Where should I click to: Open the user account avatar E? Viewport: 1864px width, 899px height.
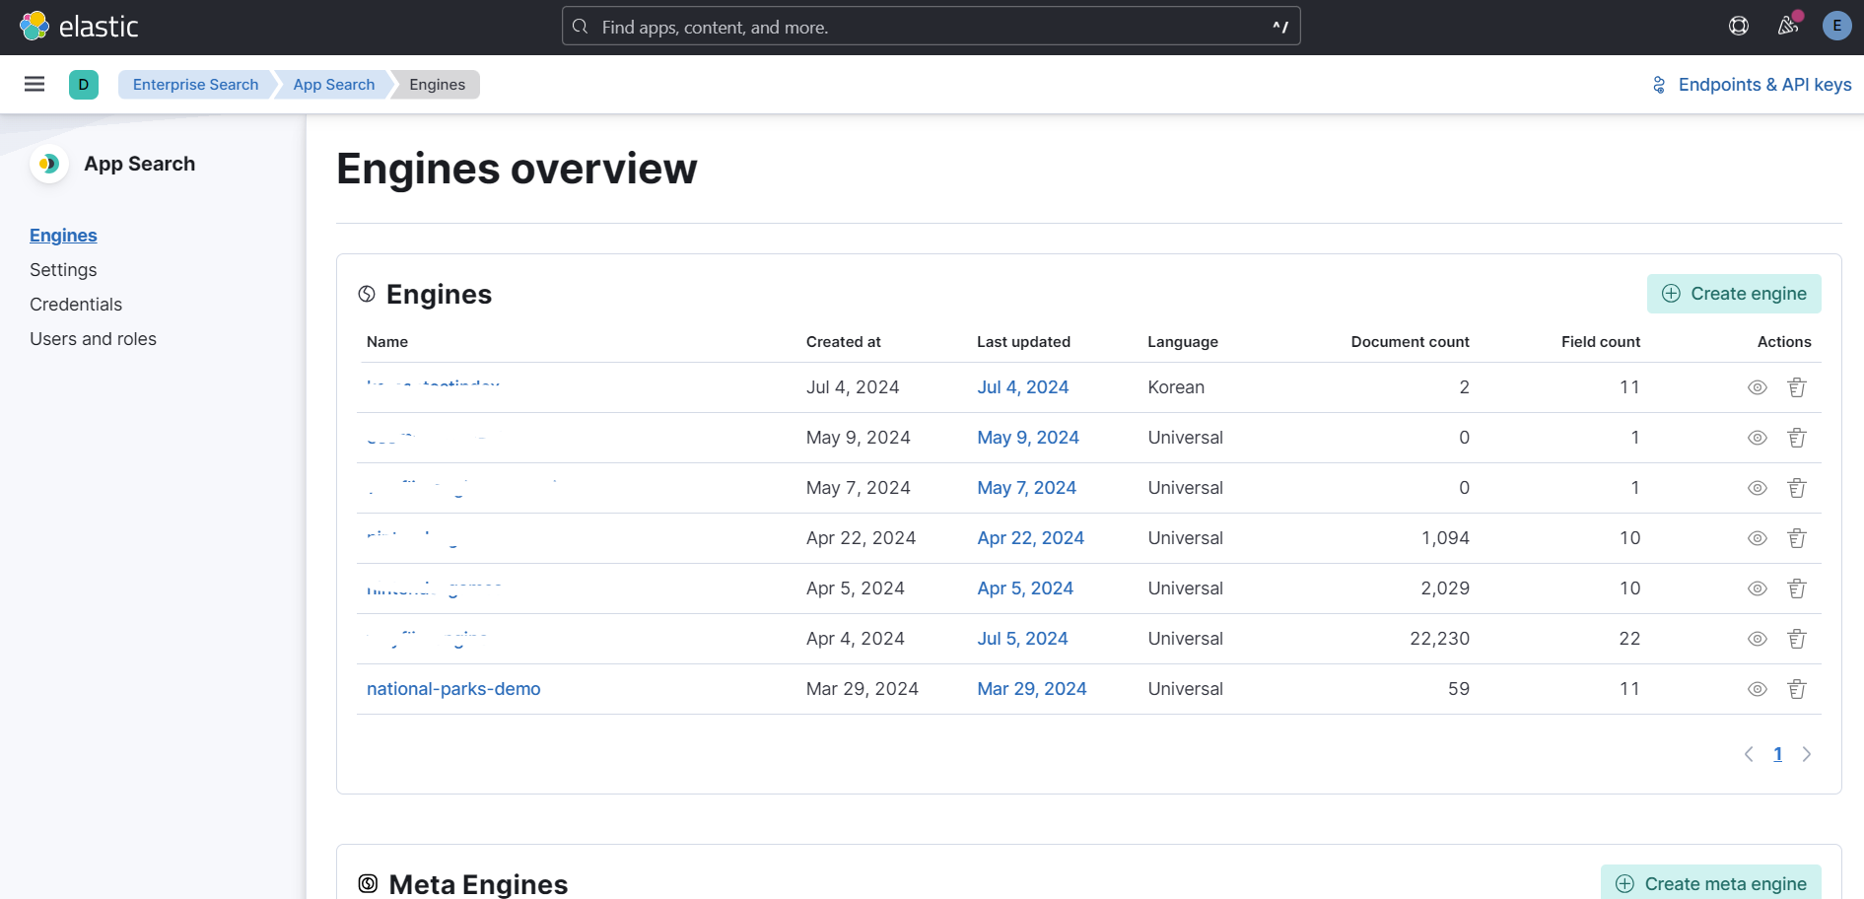[x=1836, y=26]
